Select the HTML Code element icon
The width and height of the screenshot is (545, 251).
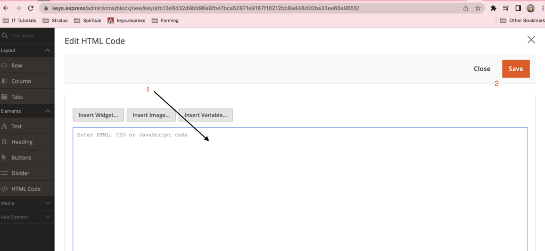coord(5,189)
